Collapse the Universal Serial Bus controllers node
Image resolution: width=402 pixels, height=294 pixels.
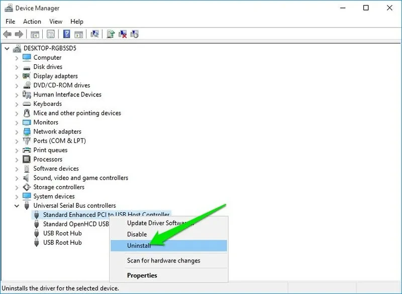tap(17, 206)
